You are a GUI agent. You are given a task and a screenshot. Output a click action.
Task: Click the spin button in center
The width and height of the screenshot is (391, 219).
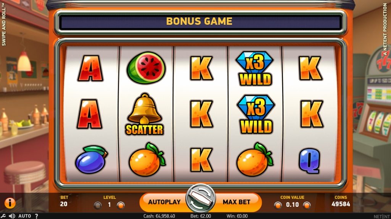[x=200, y=199]
